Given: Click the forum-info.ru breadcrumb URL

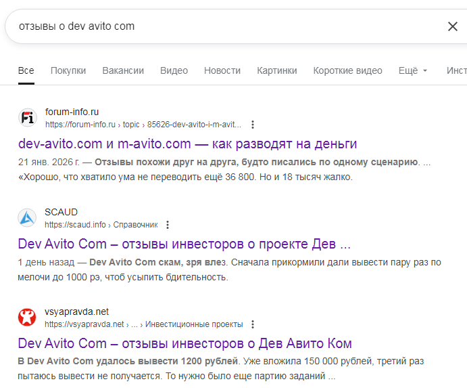Looking at the screenshot, I should pyautogui.click(x=143, y=125).
